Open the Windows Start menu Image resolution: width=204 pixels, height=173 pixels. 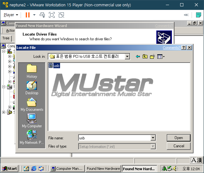point(10,169)
